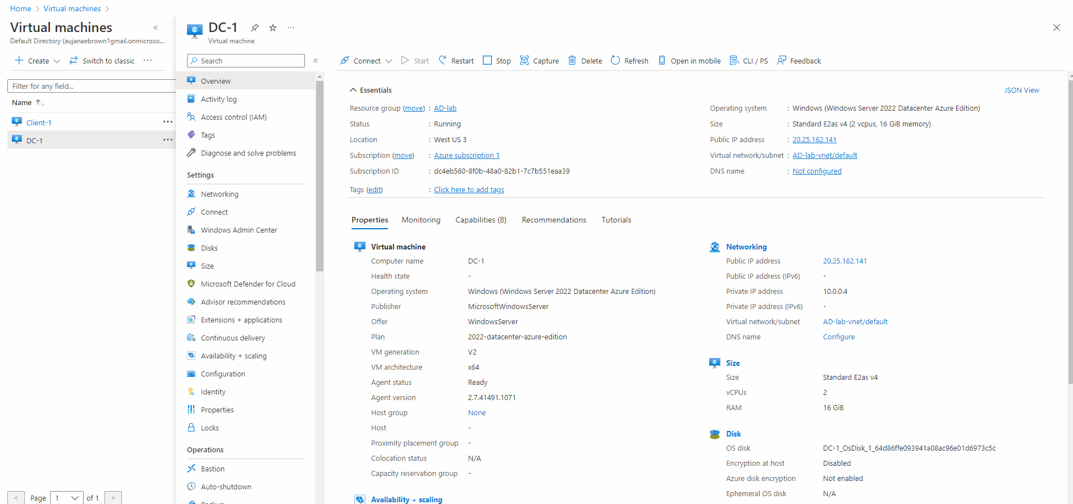Sort the list by Name column
Screen dimensions: 1073x504
(x=28, y=102)
